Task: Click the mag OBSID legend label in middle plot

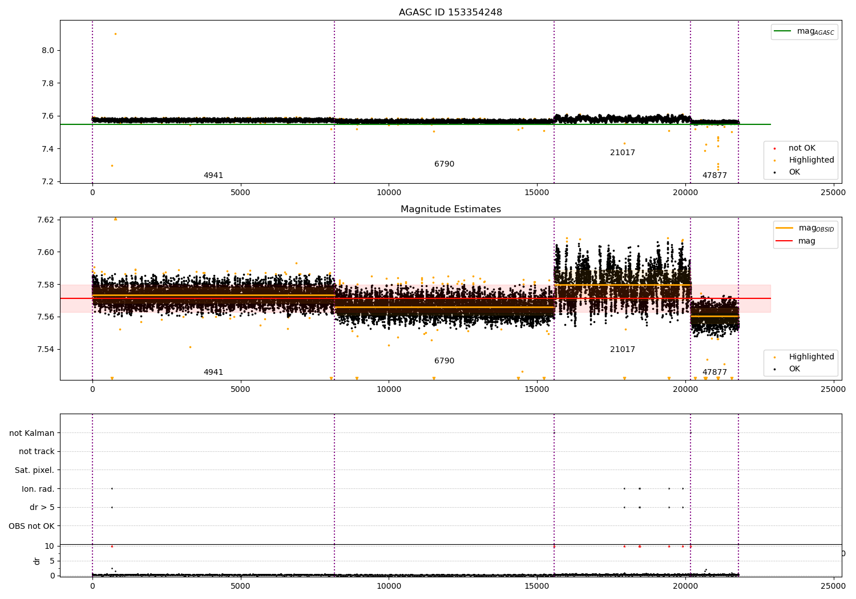Action: tap(816, 228)
